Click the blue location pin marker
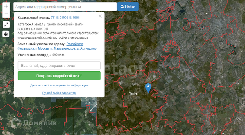 tap(148, 88)
